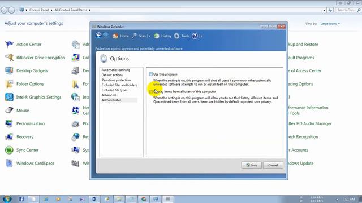Enable the Use this program checkbox

coord(151,74)
